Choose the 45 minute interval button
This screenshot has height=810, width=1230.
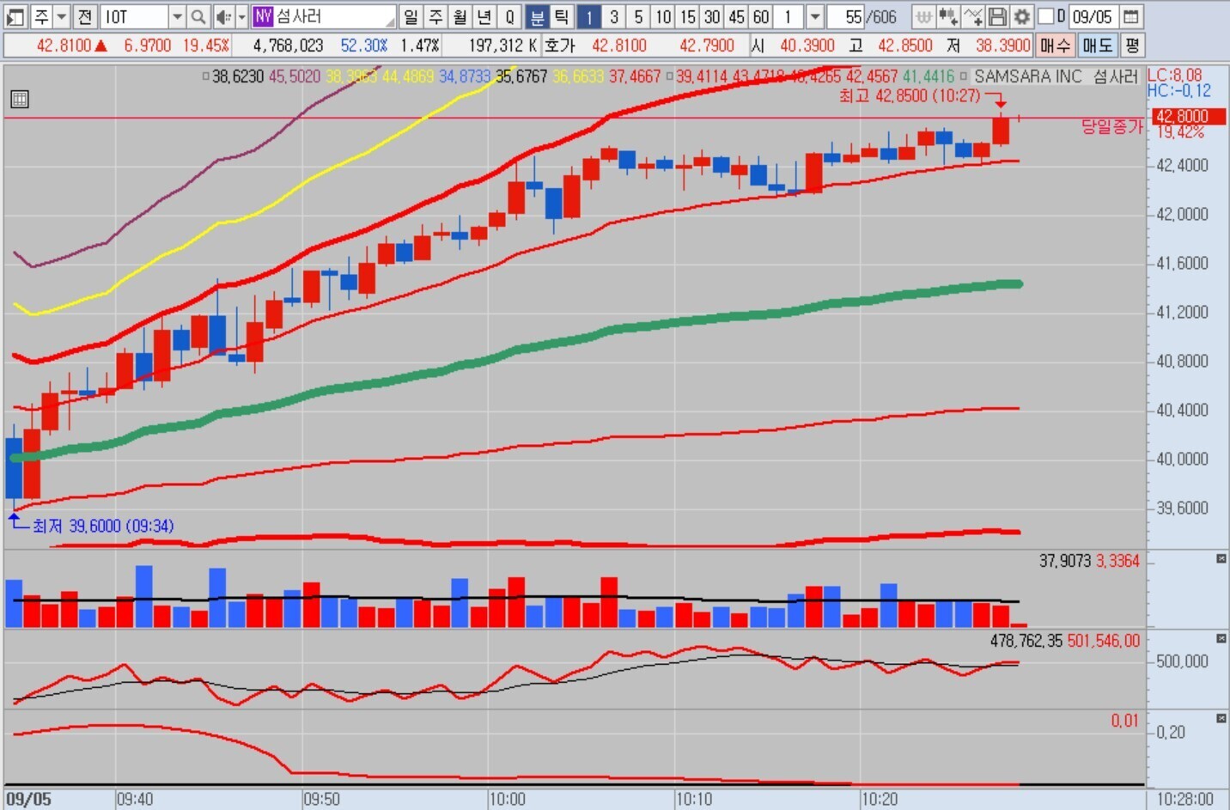pos(737,16)
